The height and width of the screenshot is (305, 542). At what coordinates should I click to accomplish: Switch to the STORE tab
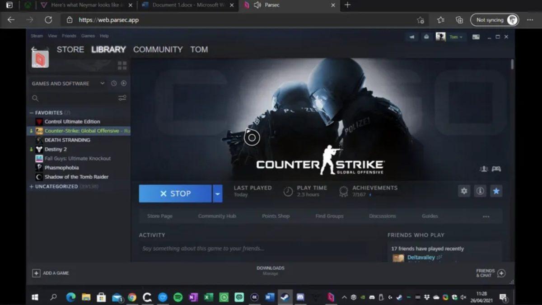70,50
